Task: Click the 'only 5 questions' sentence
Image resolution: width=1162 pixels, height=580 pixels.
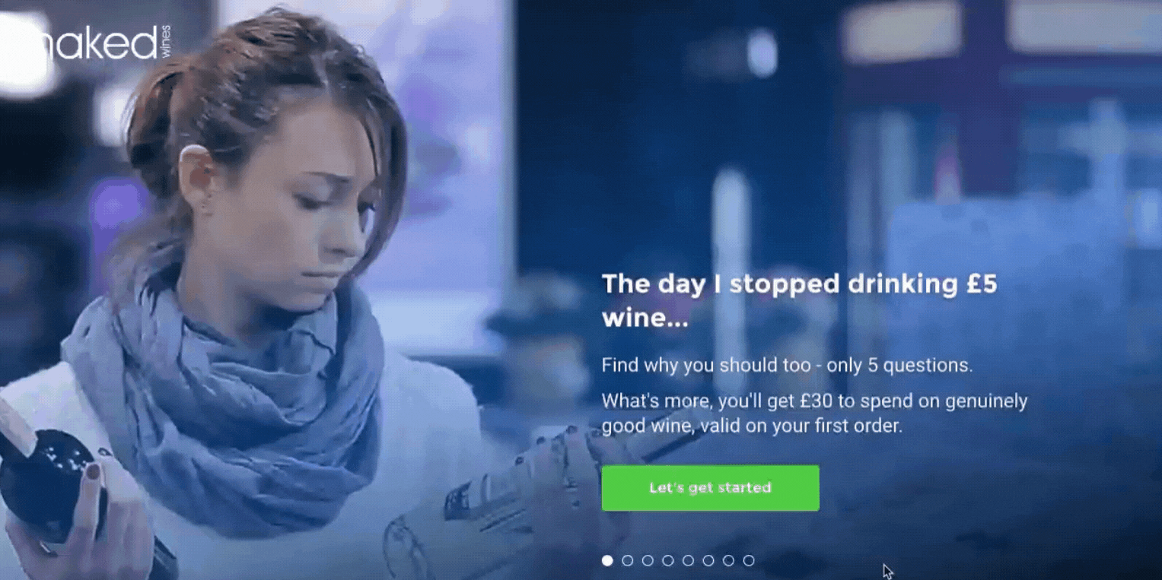Action: [787, 365]
